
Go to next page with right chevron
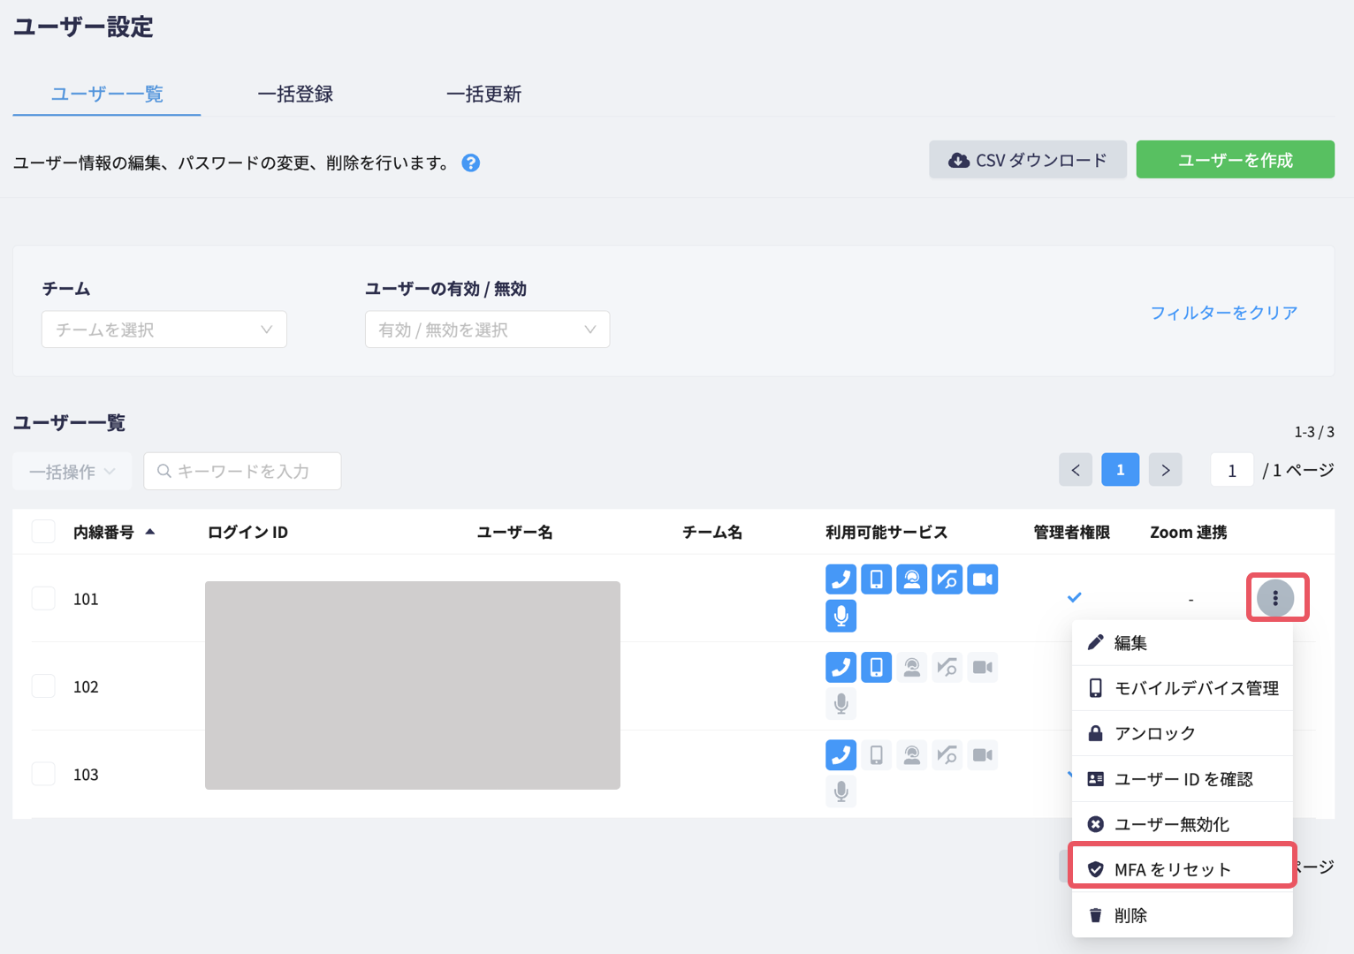click(1165, 470)
